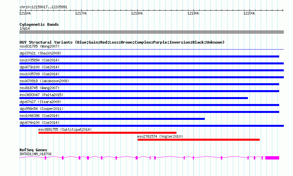Click the 10p14 band label
Screen dimensions: 293x176
[25, 28]
